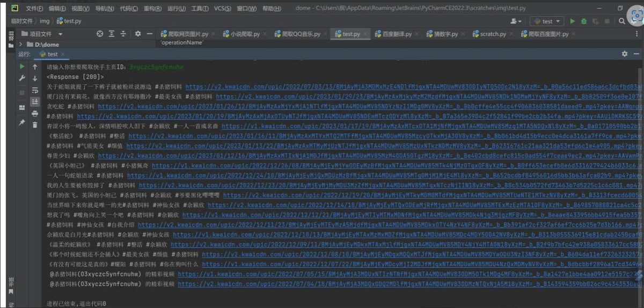Jump down the stack trace with down arrow

35,78
